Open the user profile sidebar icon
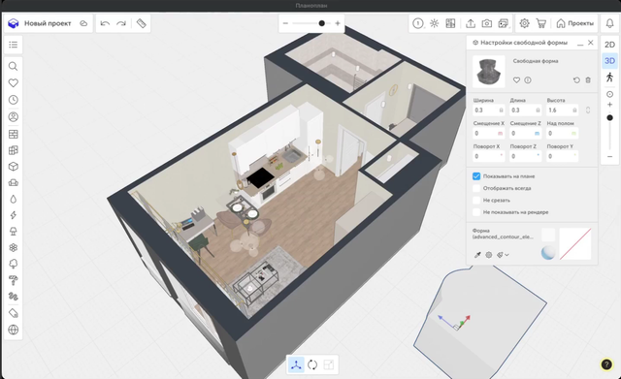This screenshot has width=621, height=379. pyautogui.click(x=13, y=116)
